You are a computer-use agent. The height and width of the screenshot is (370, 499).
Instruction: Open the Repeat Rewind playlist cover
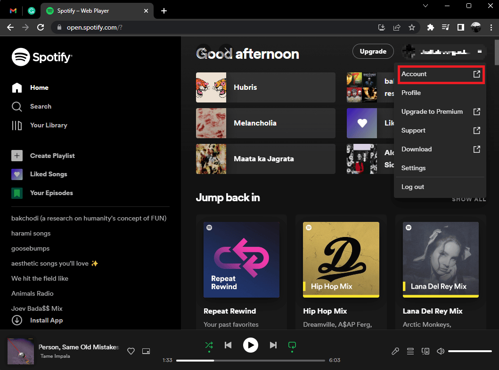pos(242,260)
